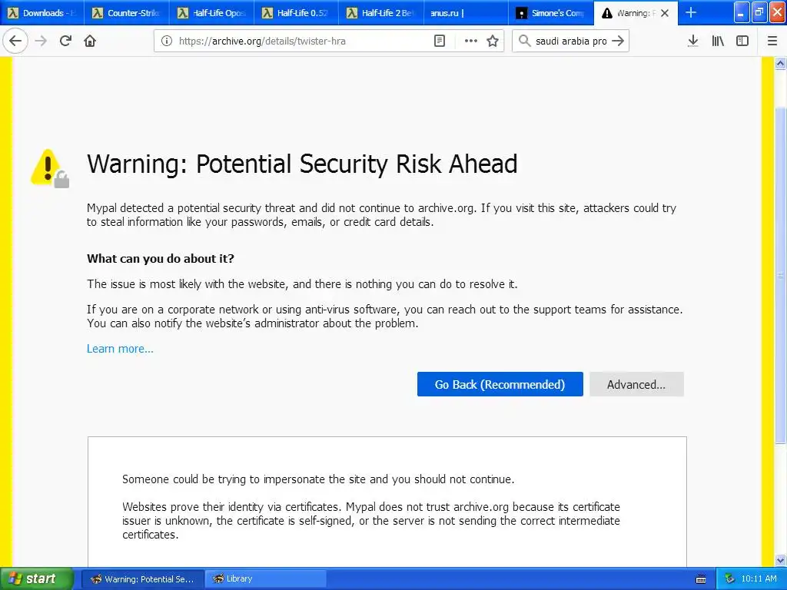
Task: Follow the Learn more... link
Action: pos(120,349)
